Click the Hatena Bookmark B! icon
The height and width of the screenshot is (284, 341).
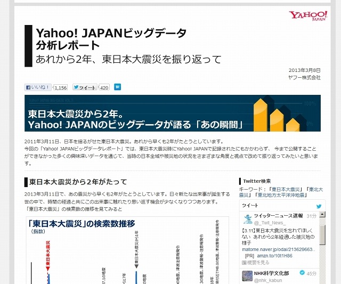click(x=117, y=87)
